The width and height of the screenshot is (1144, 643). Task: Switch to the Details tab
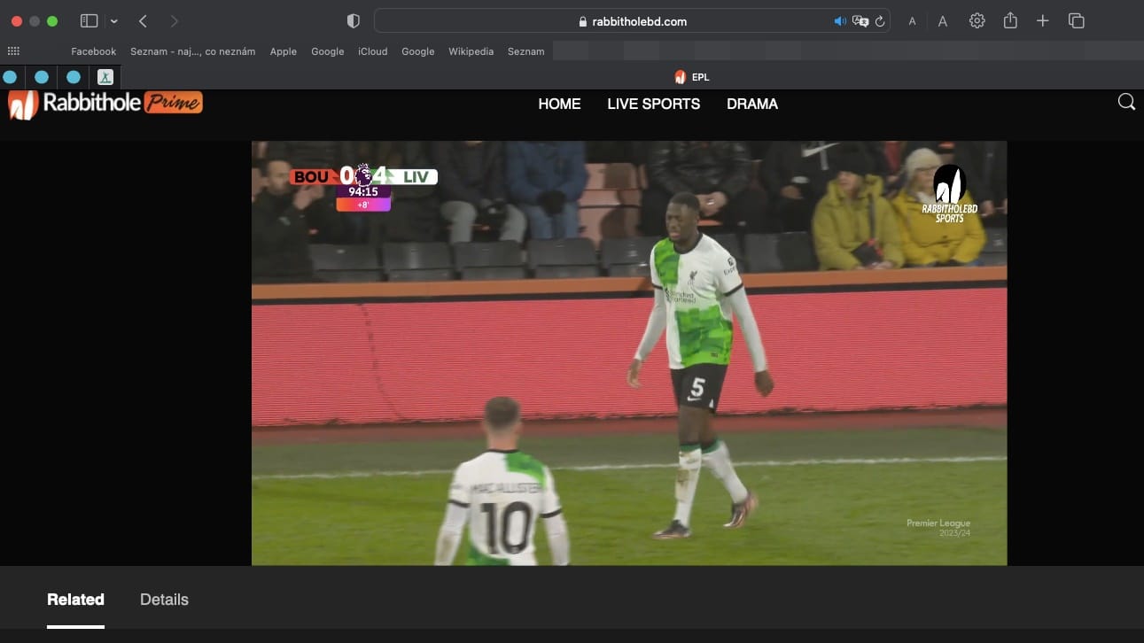pos(164,600)
